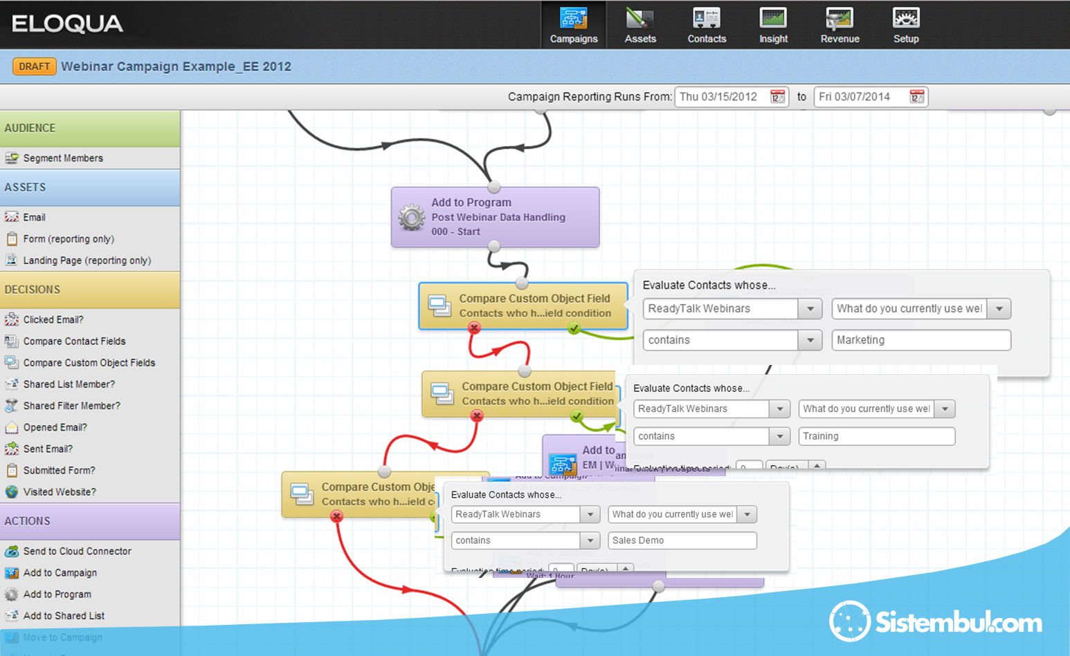Viewport: 1070px width, 656px height.
Task: Click the gear icon on Add to Program node
Action: pyautogui.click(x=412, y=217)
